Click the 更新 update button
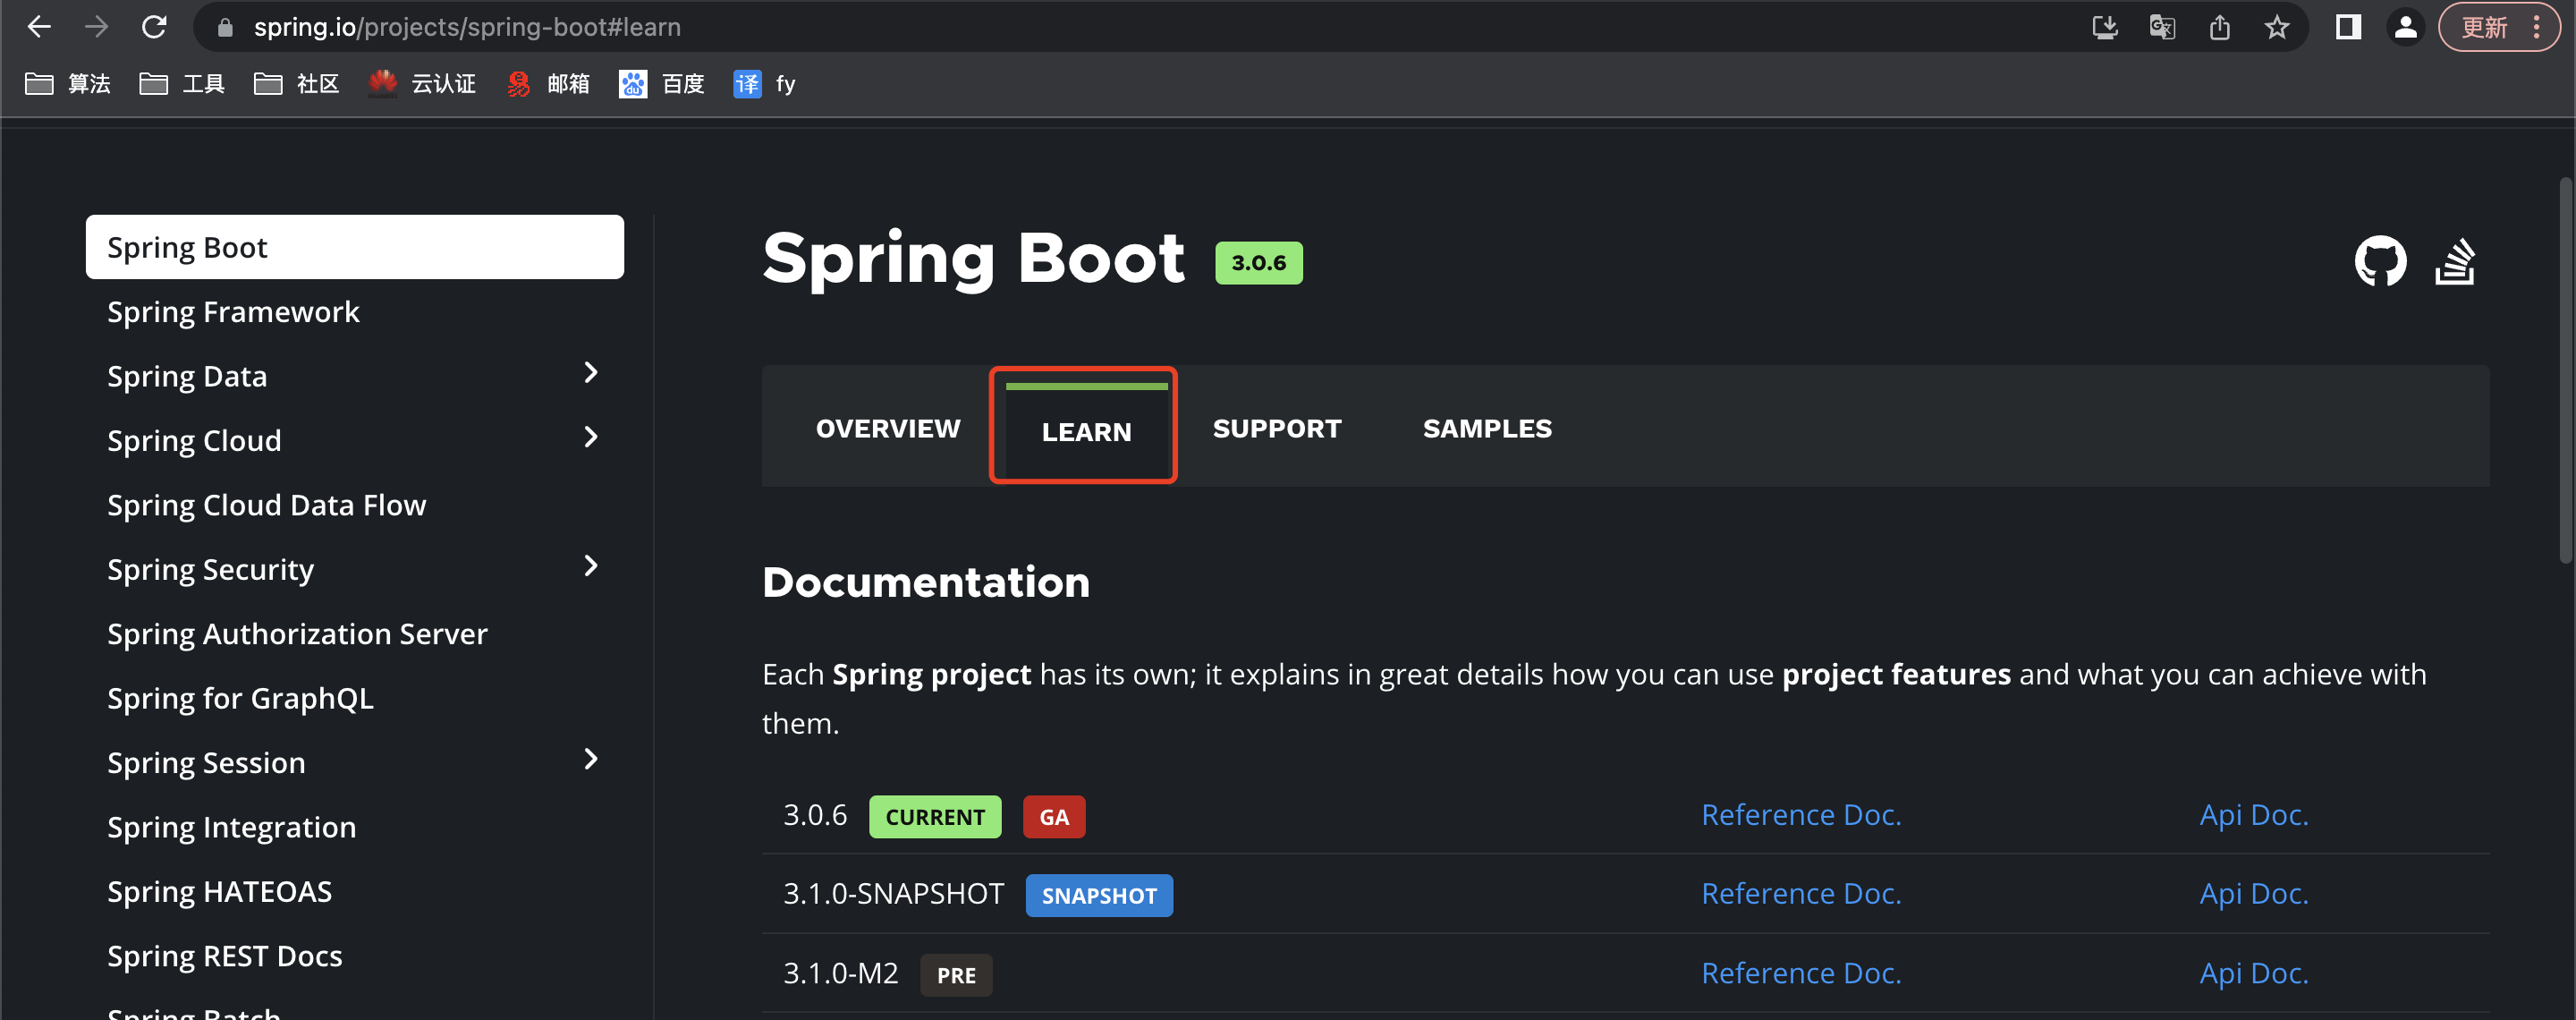This screenshot has height=1020, width=2576. click(2484, 27)
